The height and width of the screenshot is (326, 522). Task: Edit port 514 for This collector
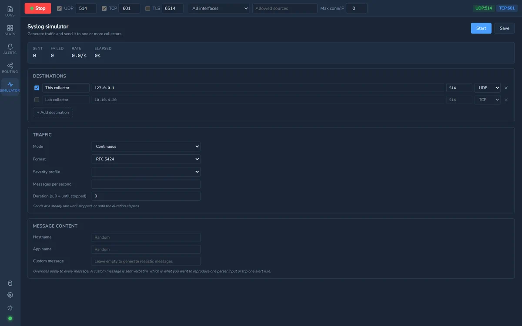click(x=459, y=88)
